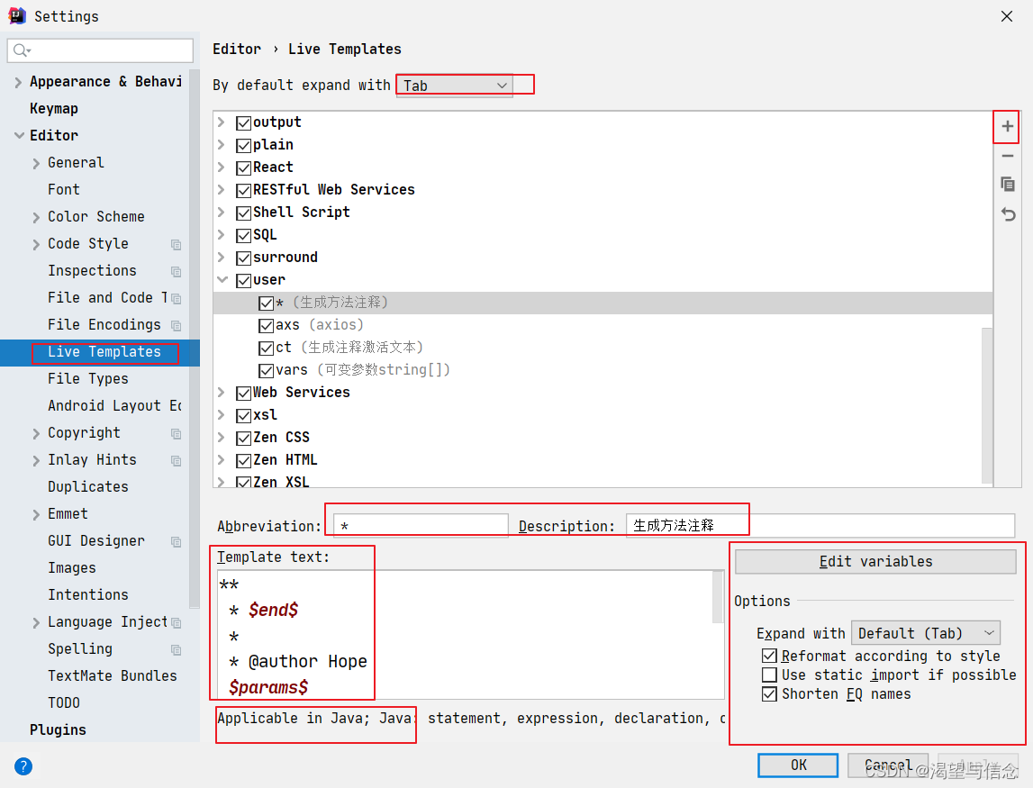Add a new live template with plus icon

click(1007, 126)
